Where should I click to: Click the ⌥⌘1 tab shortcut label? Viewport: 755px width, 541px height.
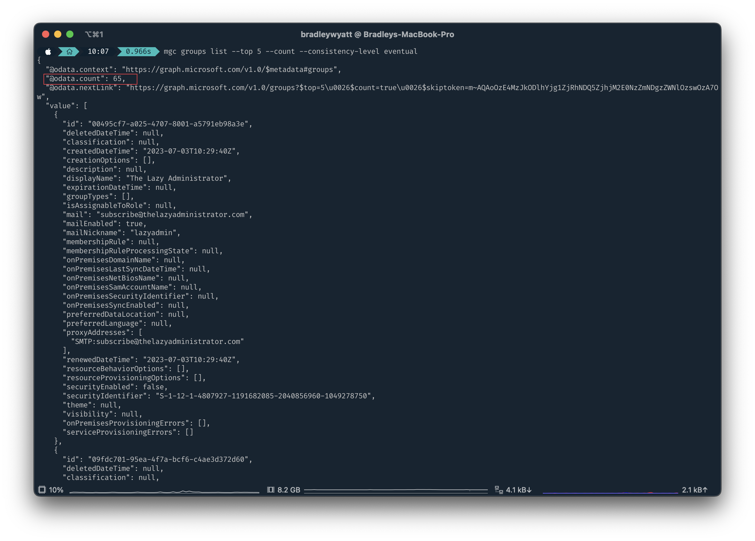(x=94, y=34)
